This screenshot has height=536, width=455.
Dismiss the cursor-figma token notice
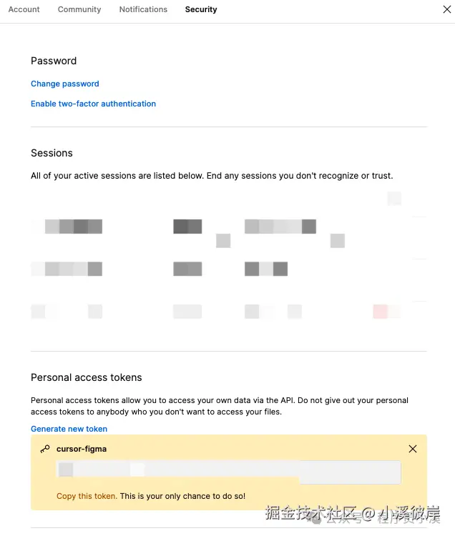pos(413,449)
